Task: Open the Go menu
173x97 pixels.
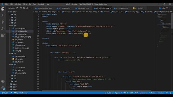Action: (30, 4)
